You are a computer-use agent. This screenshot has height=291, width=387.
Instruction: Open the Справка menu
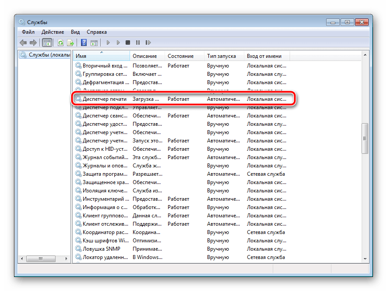tap(96, 32)
